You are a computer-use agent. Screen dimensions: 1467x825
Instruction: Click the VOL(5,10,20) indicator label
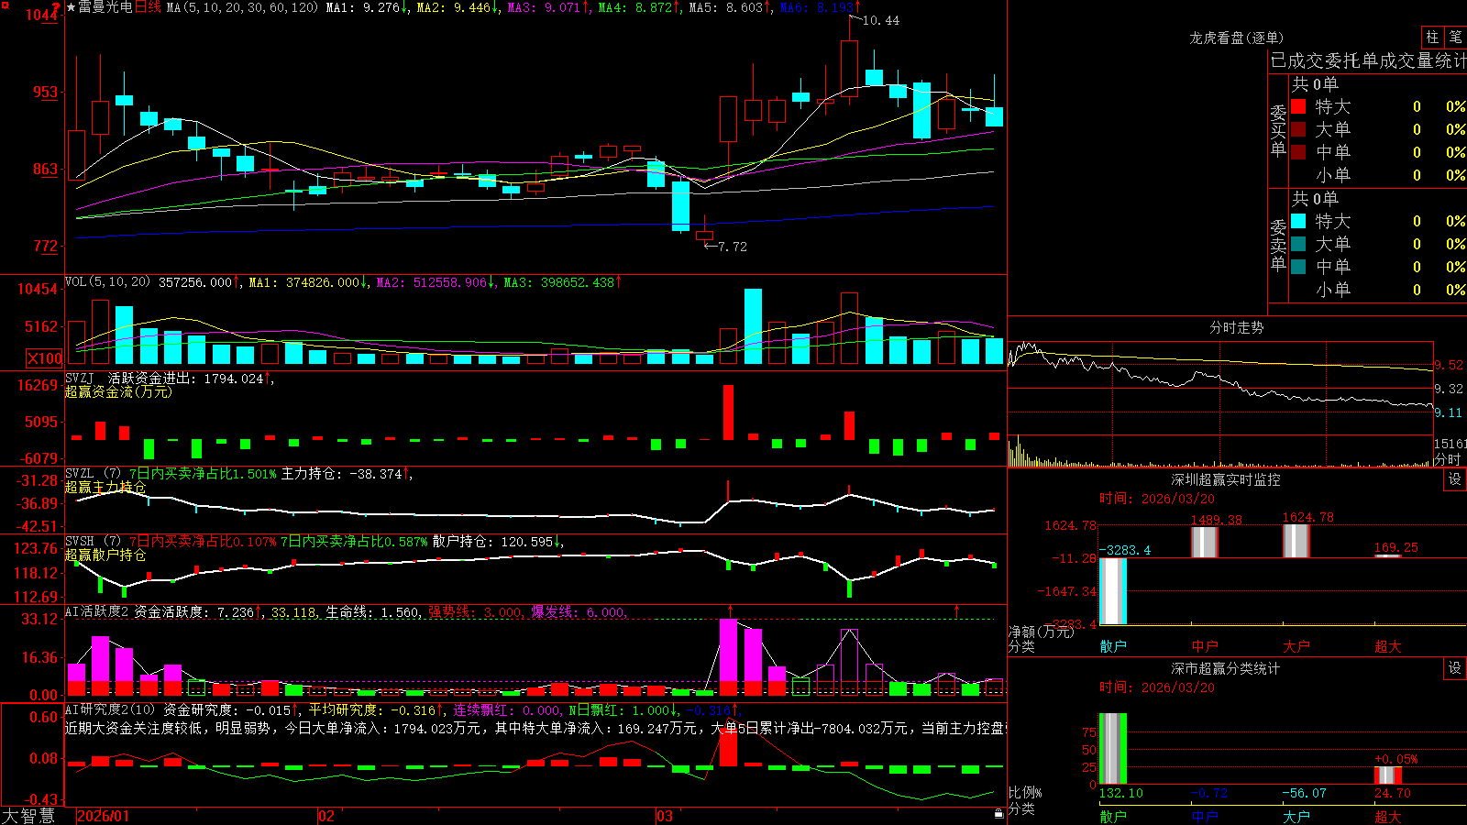coord(107,282)
